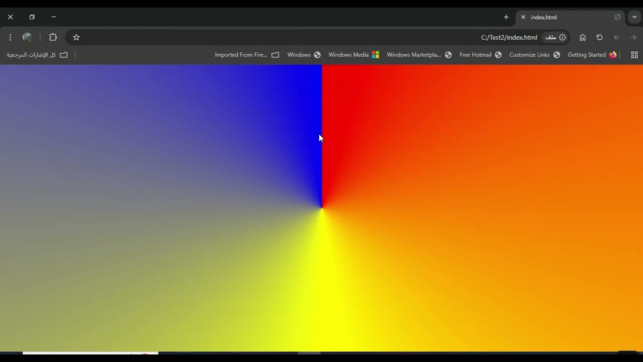
Task: Click the site information icon in the address bar
Action: [562, 37]
